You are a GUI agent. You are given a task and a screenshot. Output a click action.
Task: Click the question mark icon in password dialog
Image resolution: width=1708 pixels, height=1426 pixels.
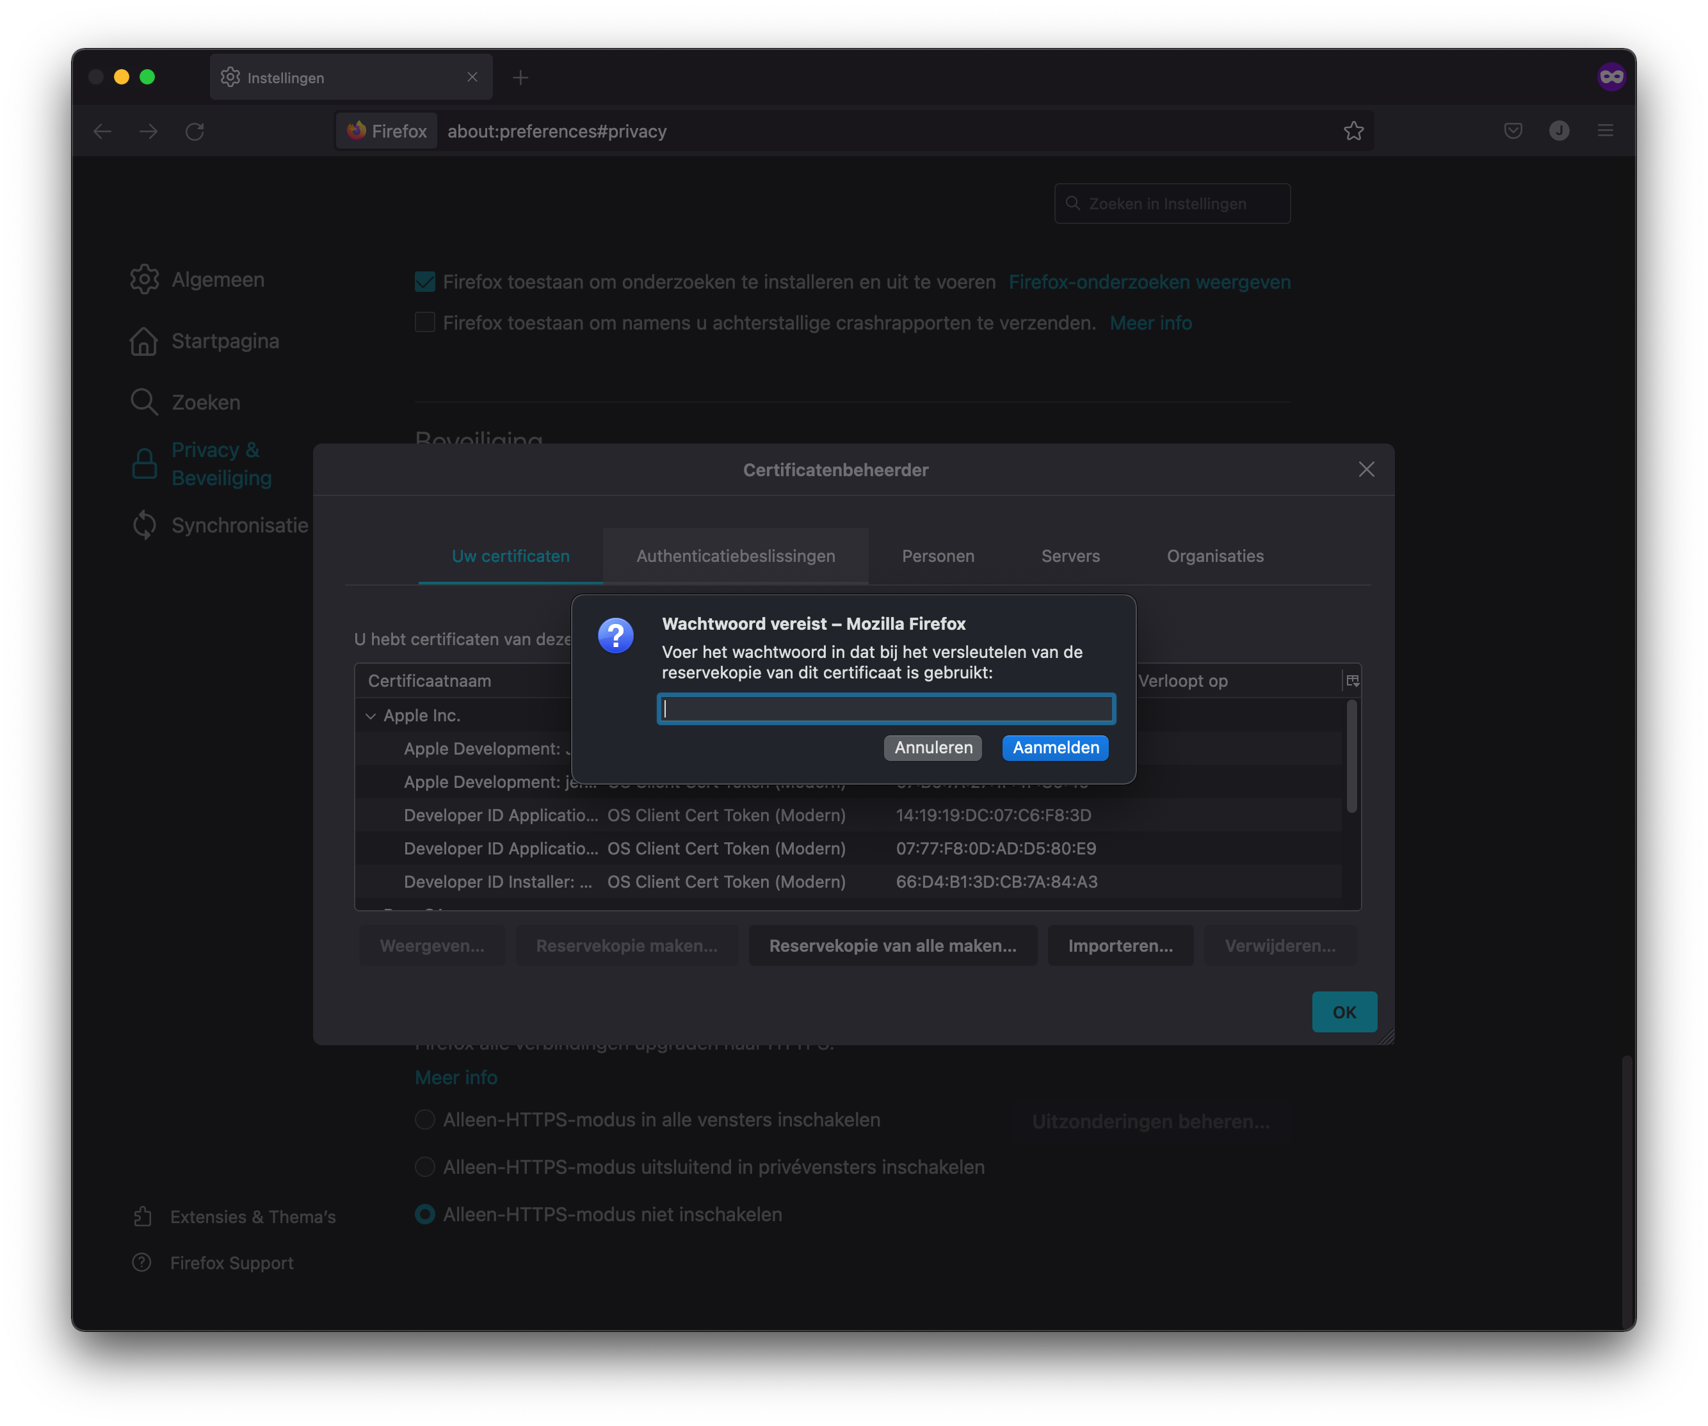(x=616, y=636)
